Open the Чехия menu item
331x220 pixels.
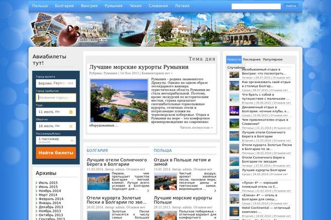(x=135, y=6)
